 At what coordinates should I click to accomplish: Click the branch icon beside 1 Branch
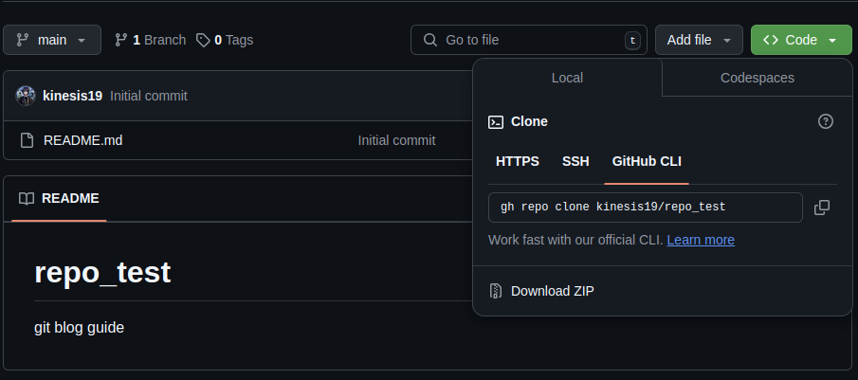(x=121, y=40)
